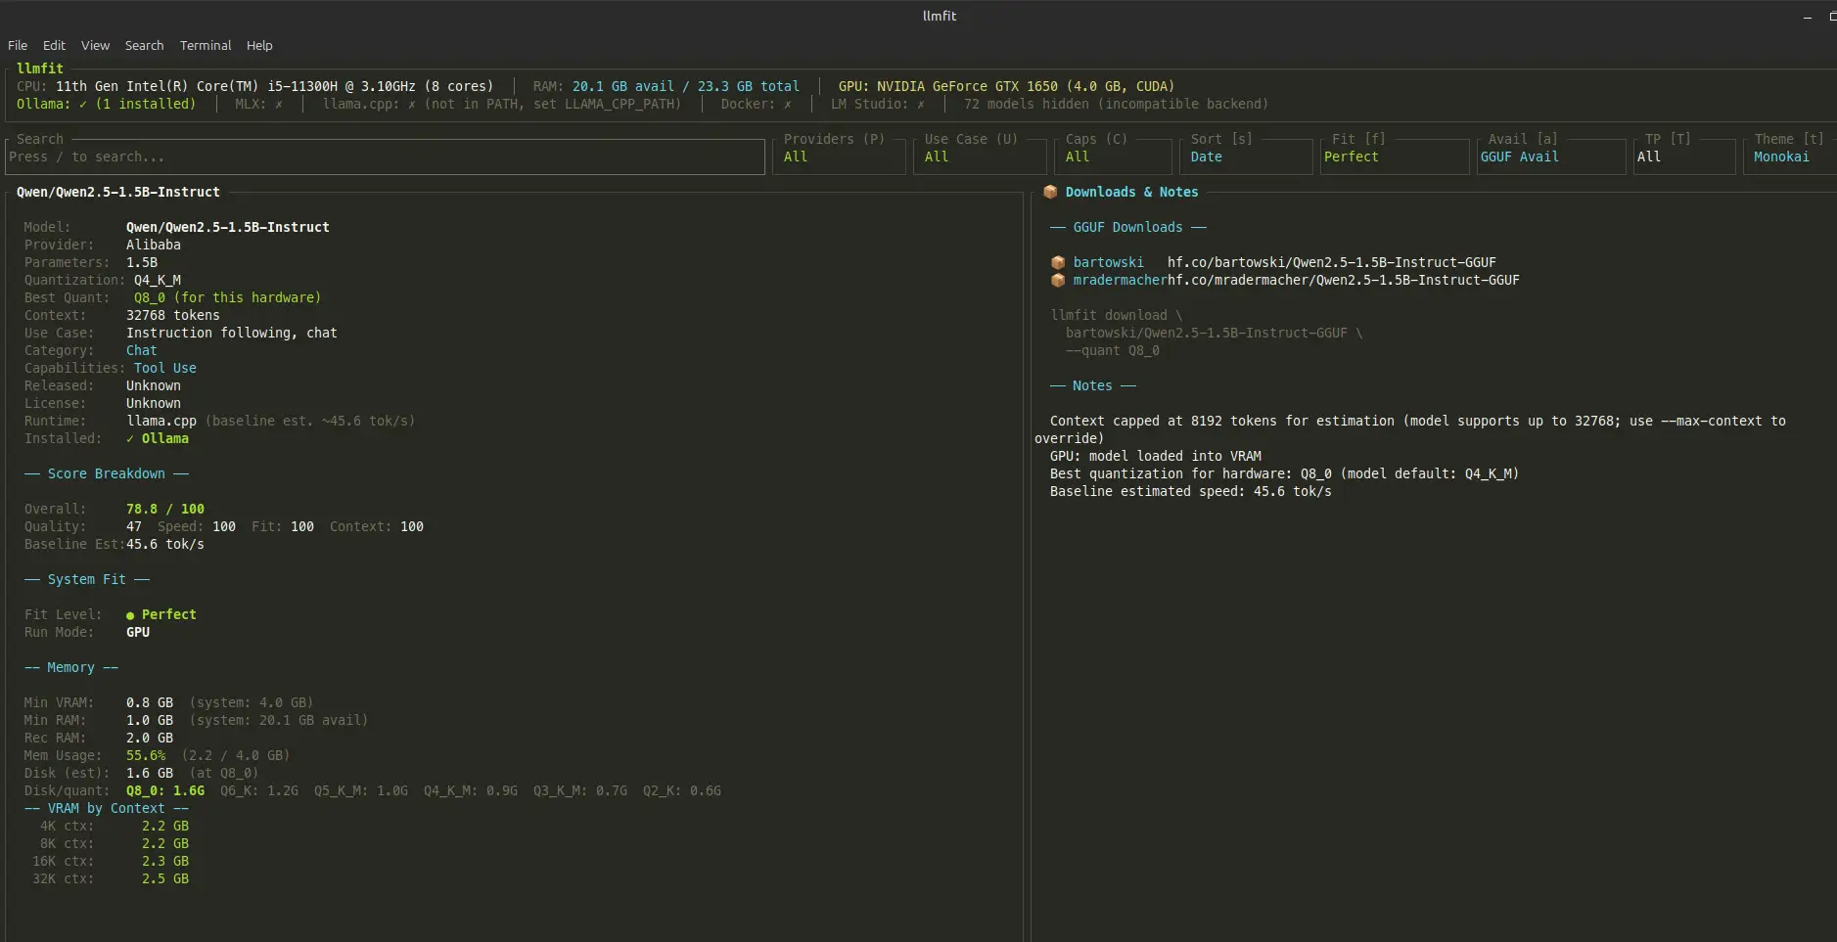Click the x mark after LM Studio
The width and height of the screenshot is (1837, 942).
920,104
